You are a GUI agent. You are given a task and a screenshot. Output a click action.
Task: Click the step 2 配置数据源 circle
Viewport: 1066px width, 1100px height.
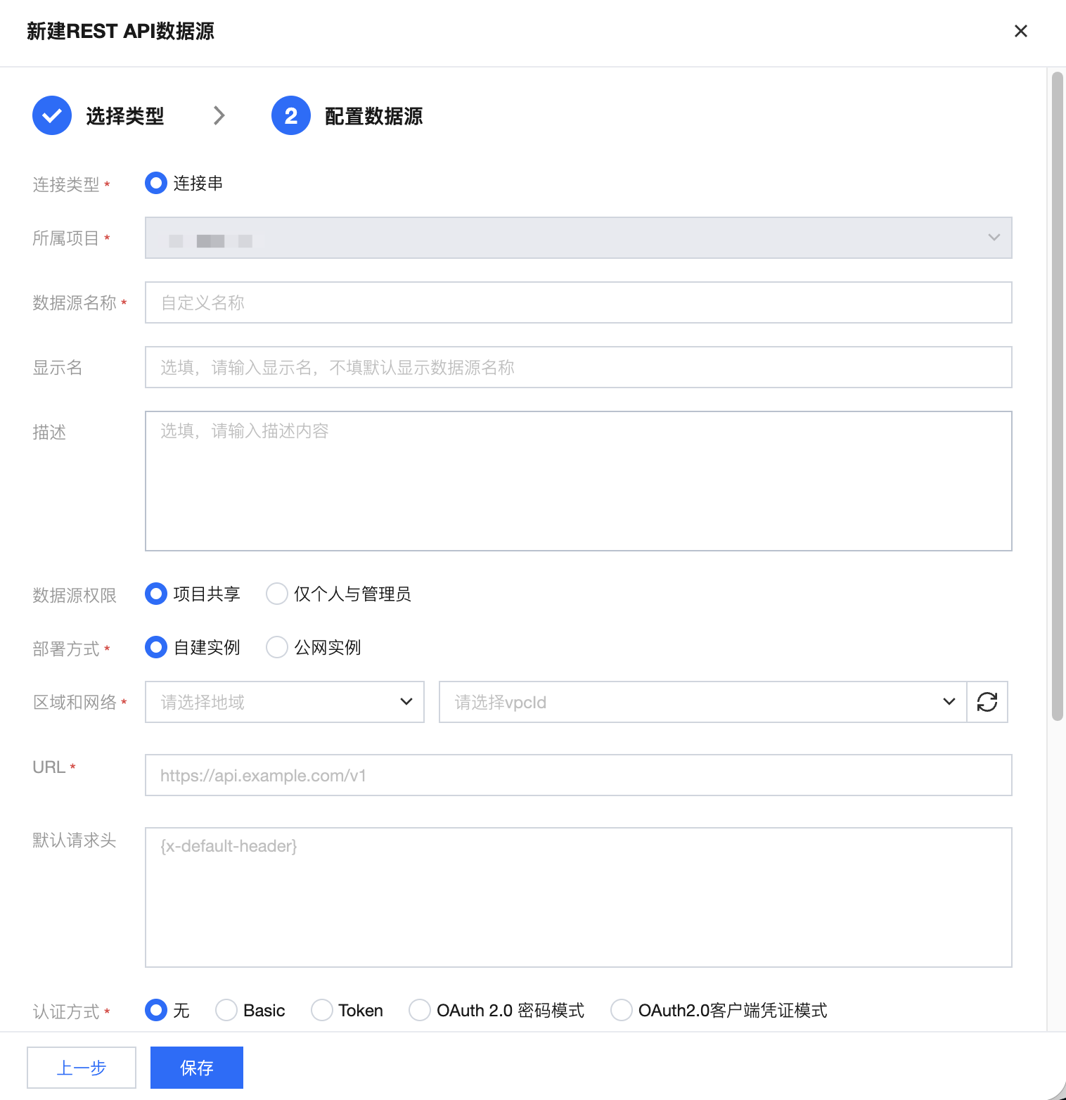(x=291, y=115)
